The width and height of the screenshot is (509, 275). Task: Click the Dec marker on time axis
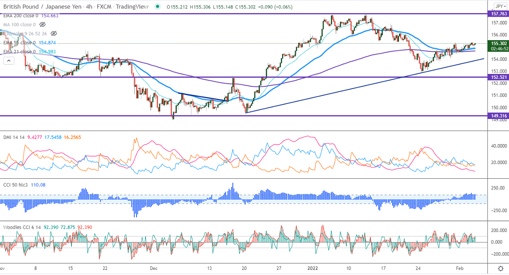tap(154, 268)
